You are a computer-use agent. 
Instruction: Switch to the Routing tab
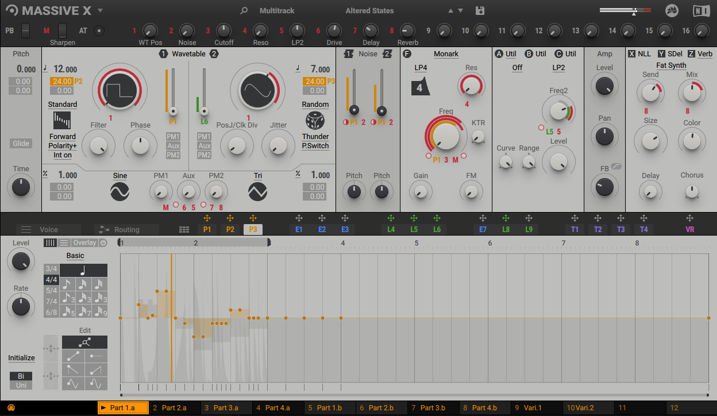(126, 229)
